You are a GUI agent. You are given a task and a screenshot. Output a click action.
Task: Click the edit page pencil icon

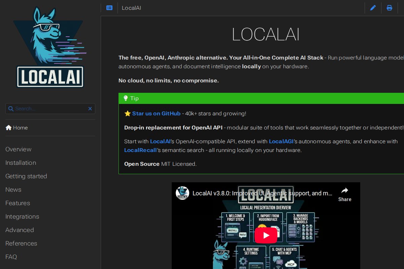pos(373,8)
